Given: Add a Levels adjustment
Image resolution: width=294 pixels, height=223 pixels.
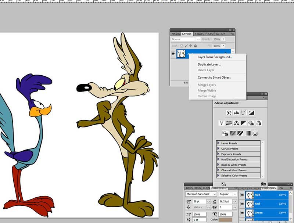Looking at the screenshot, I should (x=236, y=113).
